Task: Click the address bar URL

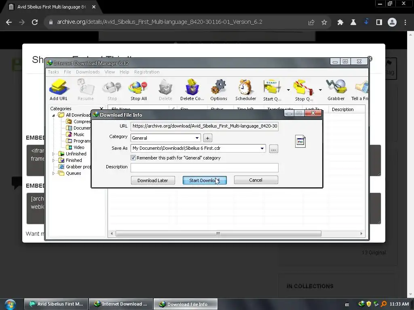Action: (160, 22)
